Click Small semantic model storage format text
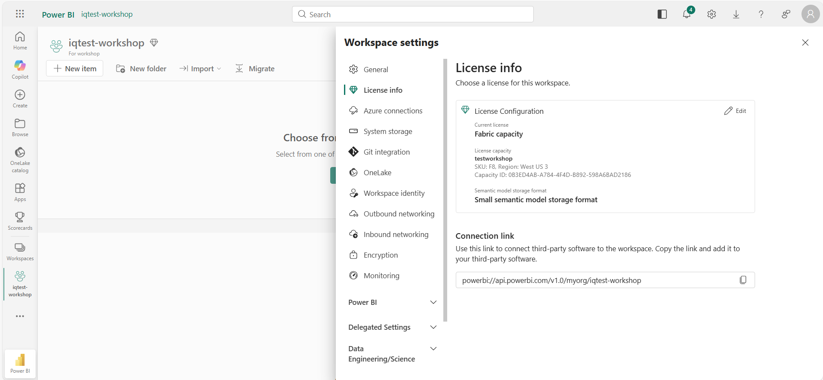The height and width of the screenshot is (380, 823). pyautogui.click(x=536, y=200)
